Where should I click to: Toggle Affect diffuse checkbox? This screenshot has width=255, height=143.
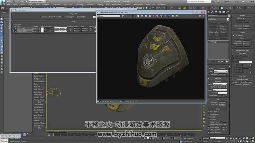[209, 127]
